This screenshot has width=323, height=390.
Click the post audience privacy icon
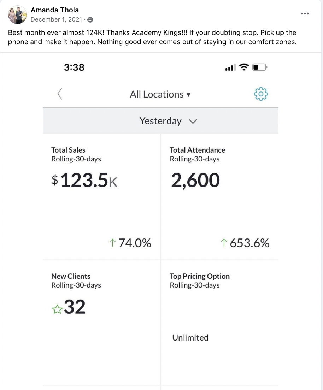click(x=90, y=20)
